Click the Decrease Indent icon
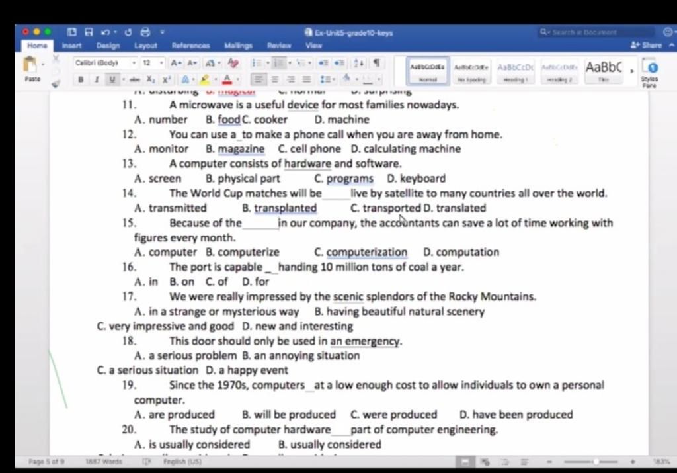The image size is (677, 473). tap(323, 63)
